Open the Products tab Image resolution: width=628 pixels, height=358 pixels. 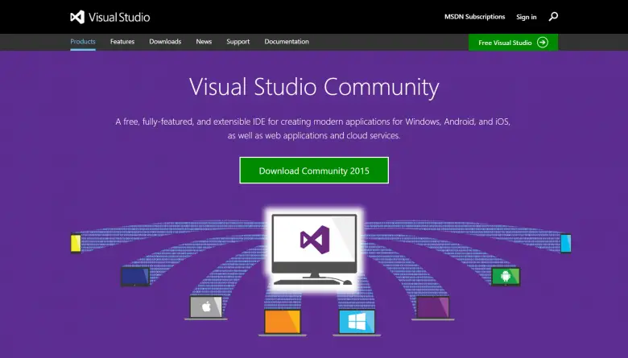coord(83,42)
